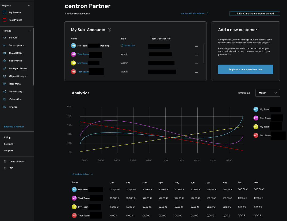
Task: Open the Settings menu item
Action: [9, 144]
